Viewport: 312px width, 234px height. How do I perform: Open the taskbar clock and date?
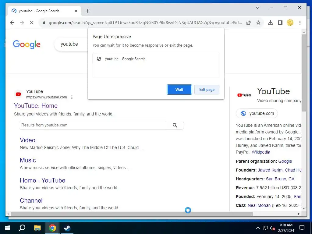pyautogui.click(x=286, y=228)
